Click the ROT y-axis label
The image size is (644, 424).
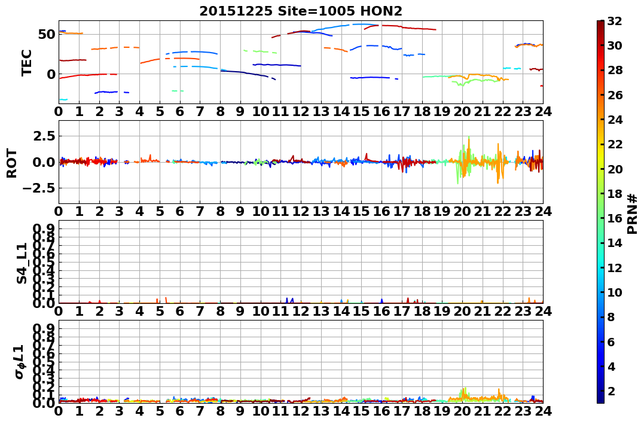tap(12, 163)
